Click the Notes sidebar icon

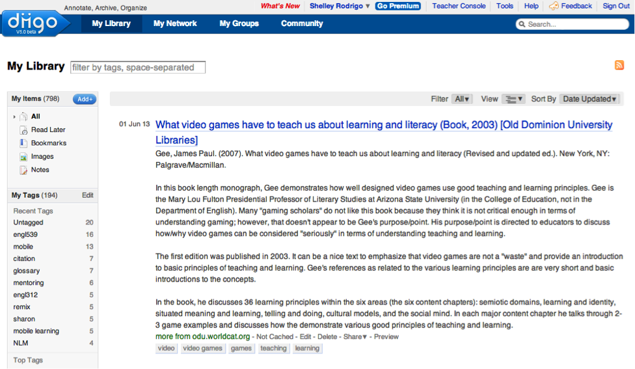pyautogui.click(x=24, y=170)
